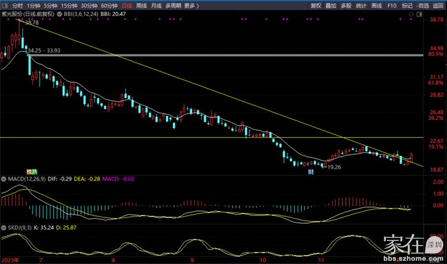
Task: Open the 标记 mark tool
Action: coord(407,5)
